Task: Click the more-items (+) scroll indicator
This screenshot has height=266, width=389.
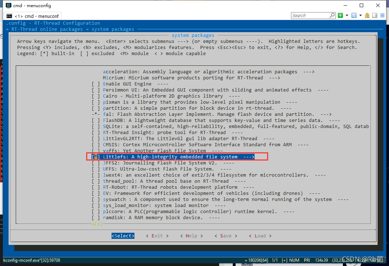Action: (97, 224)
